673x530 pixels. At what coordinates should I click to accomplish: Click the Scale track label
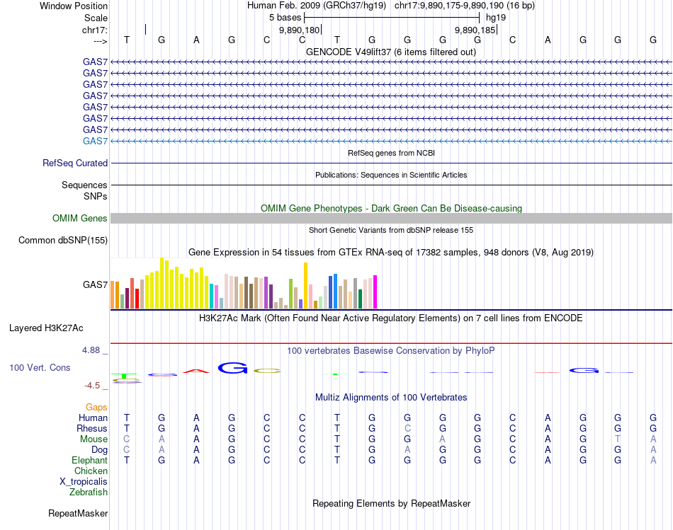point(96,18)
